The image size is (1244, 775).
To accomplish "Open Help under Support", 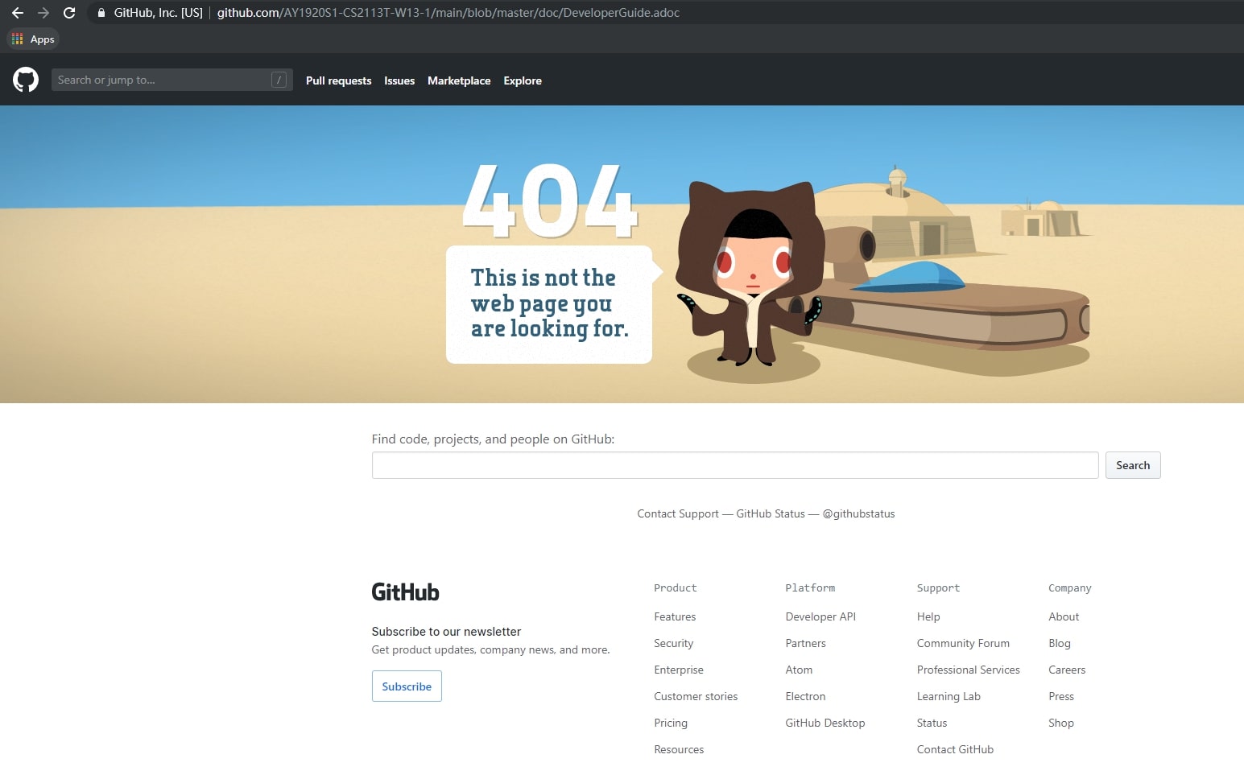I will click(928, 616).
